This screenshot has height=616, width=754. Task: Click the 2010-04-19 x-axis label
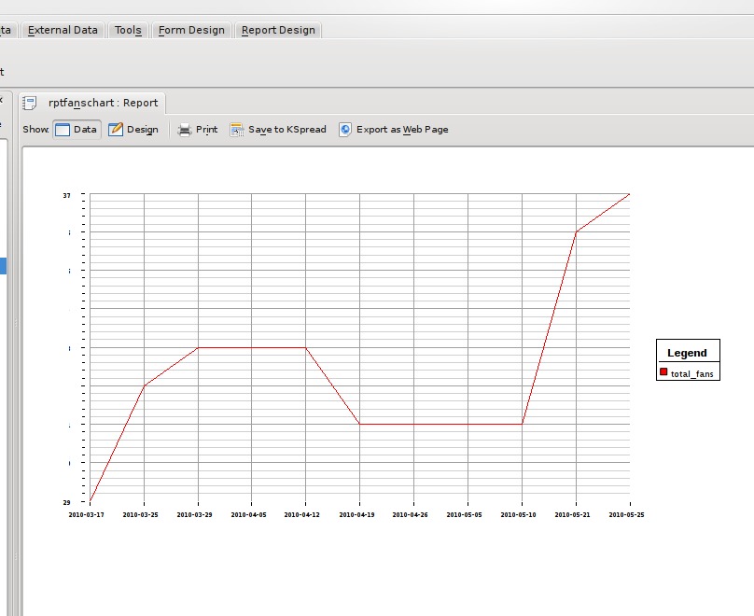click(357, 514)
